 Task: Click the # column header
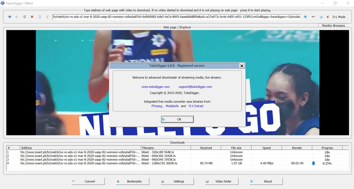tap(13, 148)
